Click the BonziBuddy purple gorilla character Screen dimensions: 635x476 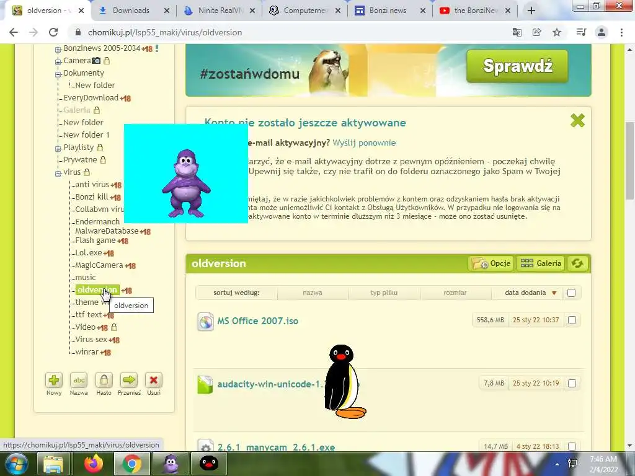(x=186, y=183)
